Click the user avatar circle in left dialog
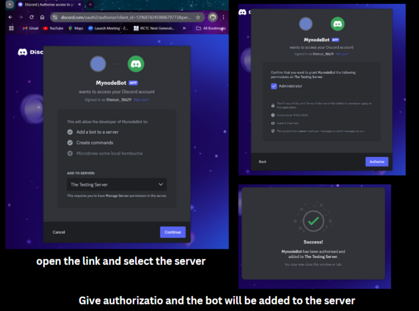This screenshot has height=311, width=419. point(98,64)
